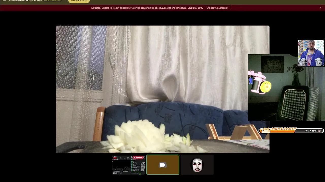Click the Meme Party progress bar
Screen dimensions: 325x182
291,130
